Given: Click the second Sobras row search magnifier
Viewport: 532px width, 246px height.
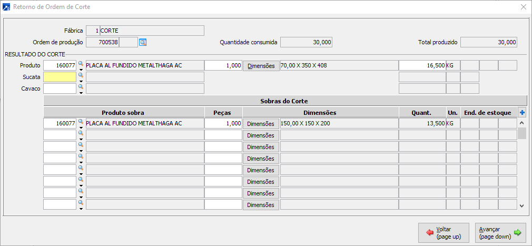Looking at the screenshot, I should 81,133.
